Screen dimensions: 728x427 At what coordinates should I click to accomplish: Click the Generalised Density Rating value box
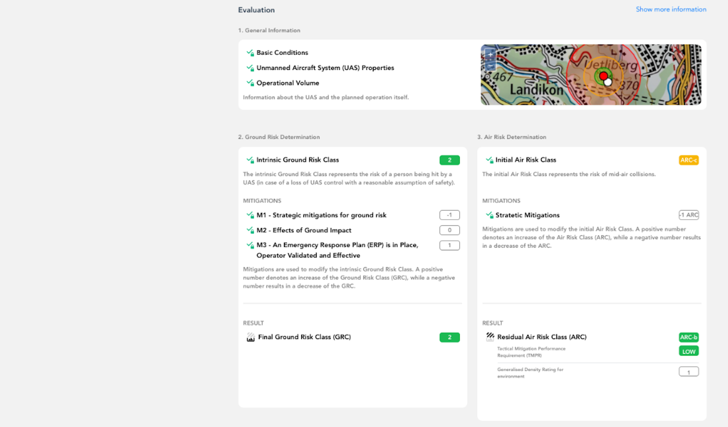689,372
